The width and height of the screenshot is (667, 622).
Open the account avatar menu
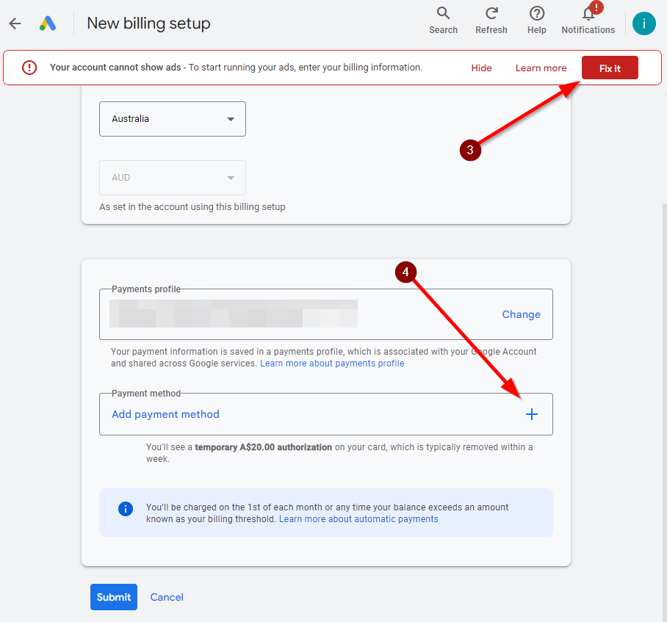pyautogui.click(x=644, y=23)
